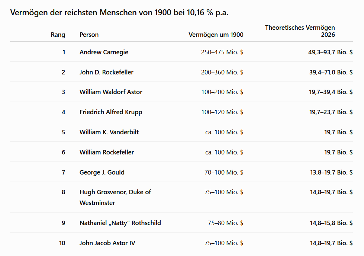Click Krupp's 100–120 Mio. $ wealth cell
The image size is (364, 256).
pos(222,112)
